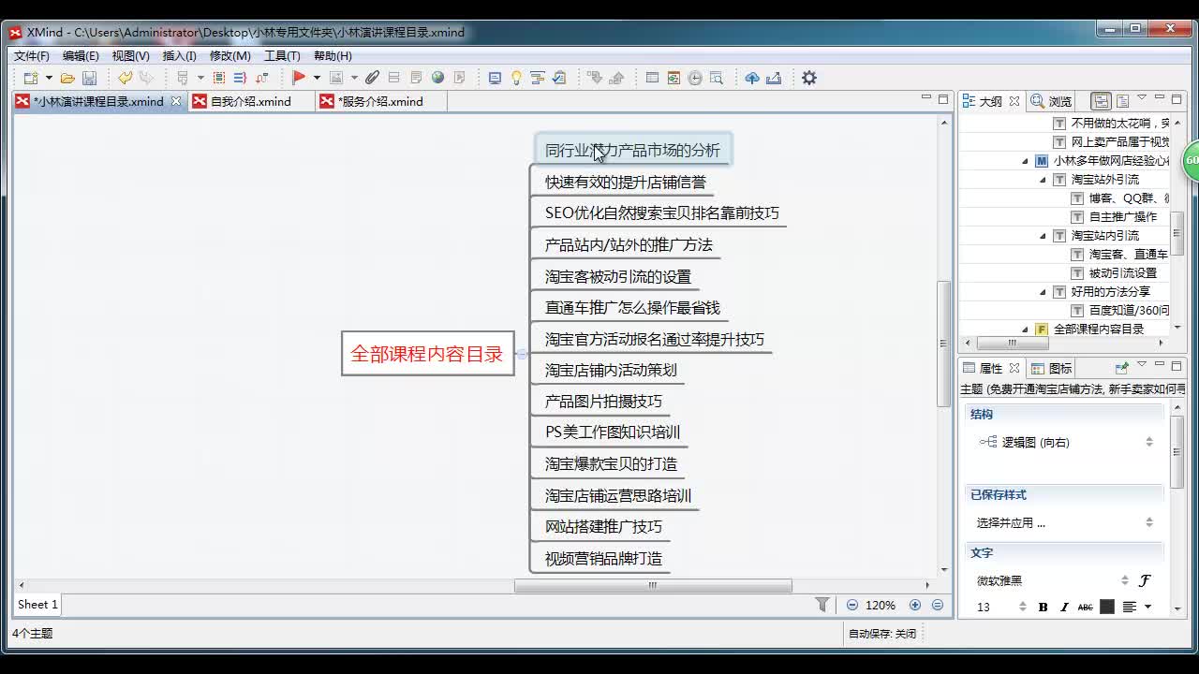This screenshot has height=674, width=1199.
Task: Open the saved style 选择并应用 dropdown
Action: [x=1149, y=522]
